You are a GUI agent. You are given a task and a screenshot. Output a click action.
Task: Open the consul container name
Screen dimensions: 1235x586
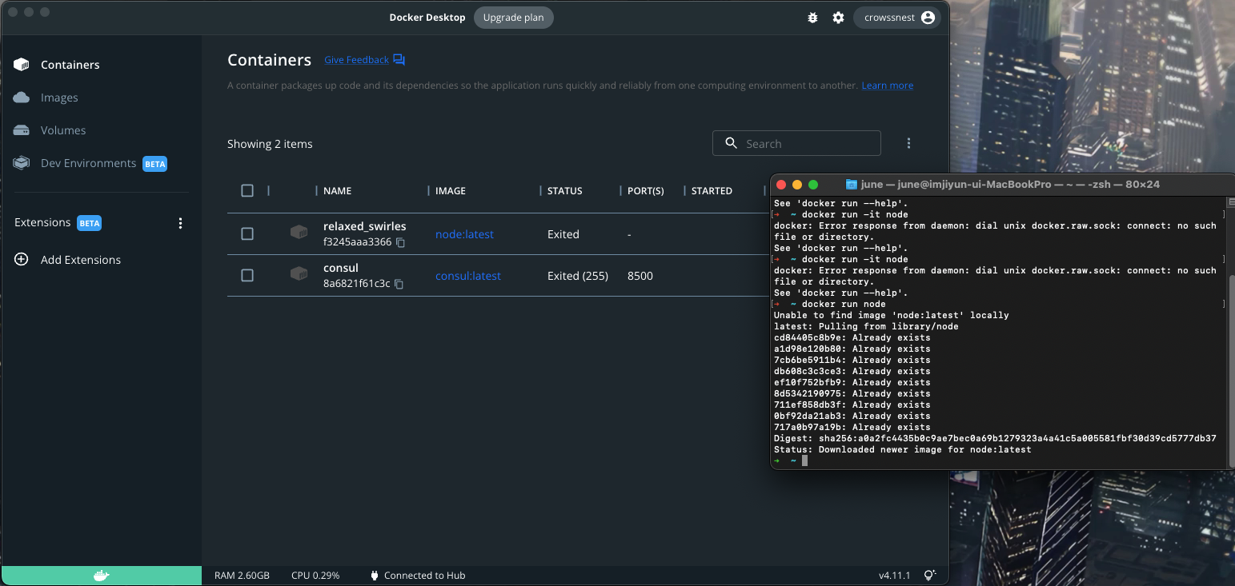click(341, 268)
